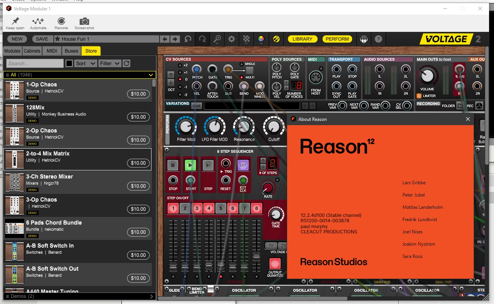494x304 pixels.
Task: Toggle sequencer step 8 on/off
Action: click(256, 208)
